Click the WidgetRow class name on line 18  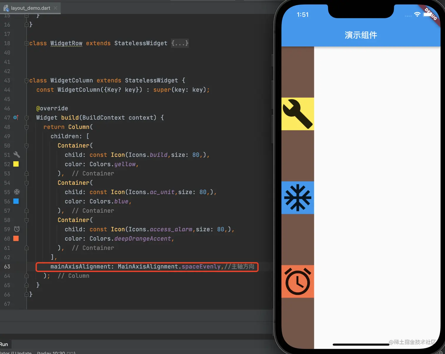pyautogui.click(x=66, y=43)
